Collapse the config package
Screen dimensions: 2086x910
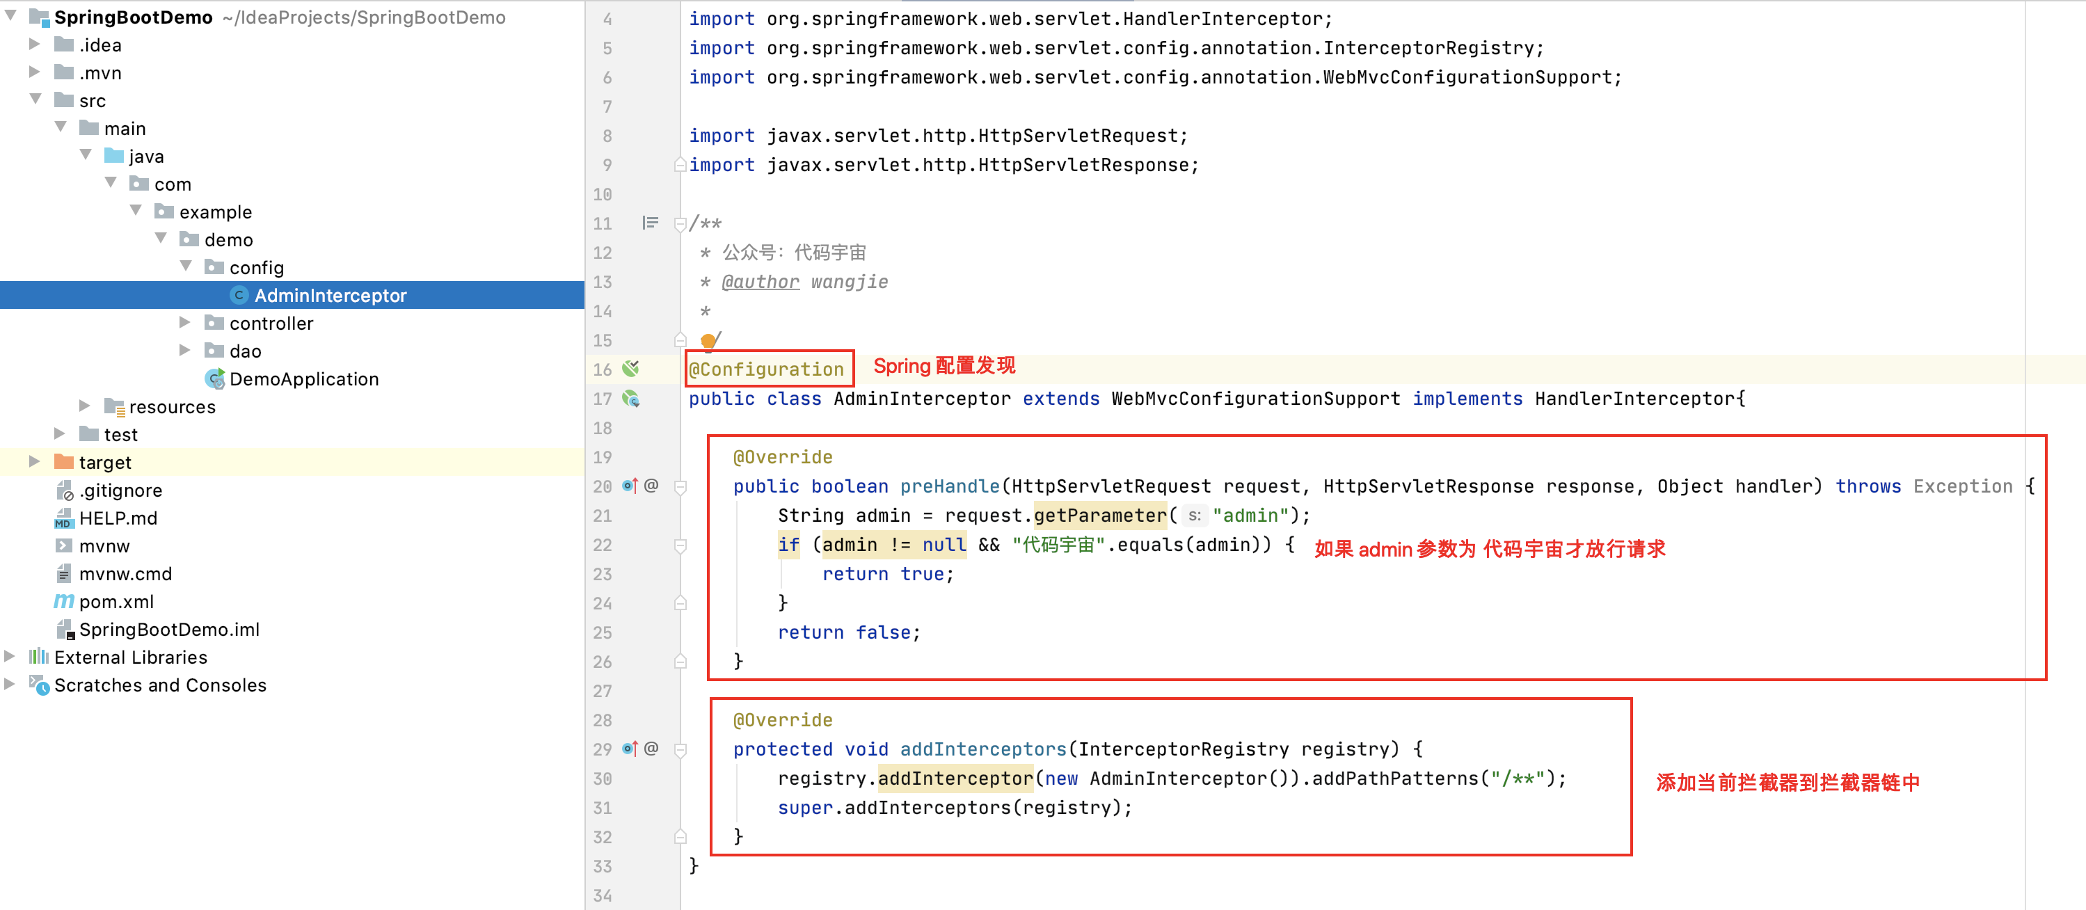(186, 266)
